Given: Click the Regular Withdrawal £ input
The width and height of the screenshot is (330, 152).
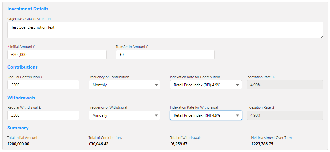Looking at the screenshot, I should (43, 115).
